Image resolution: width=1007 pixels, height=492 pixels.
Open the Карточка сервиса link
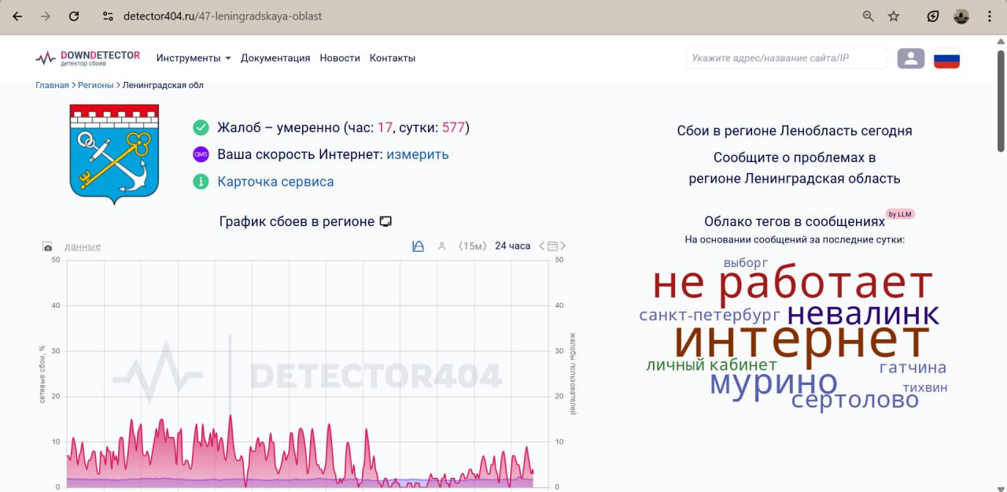point(275,182)
